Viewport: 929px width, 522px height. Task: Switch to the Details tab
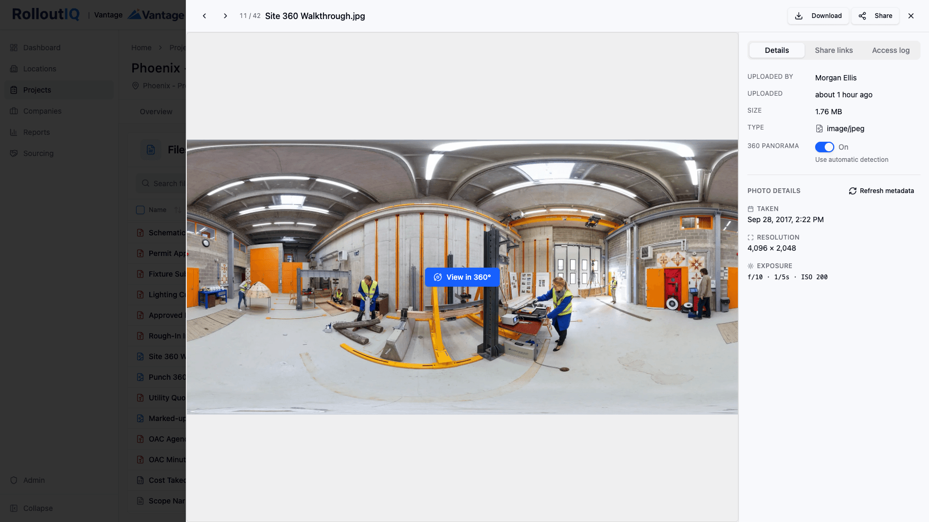pyautogui.click(x=777, y=50)
